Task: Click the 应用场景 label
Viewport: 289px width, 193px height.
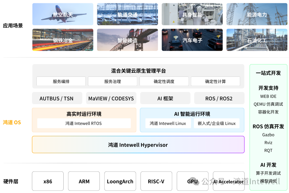Action: 13,26
